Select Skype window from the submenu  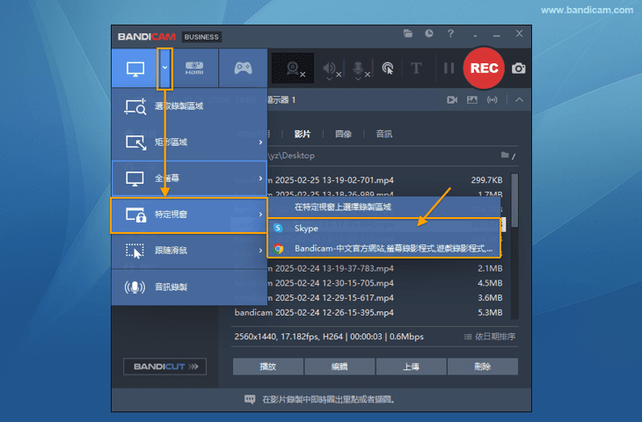384,228
